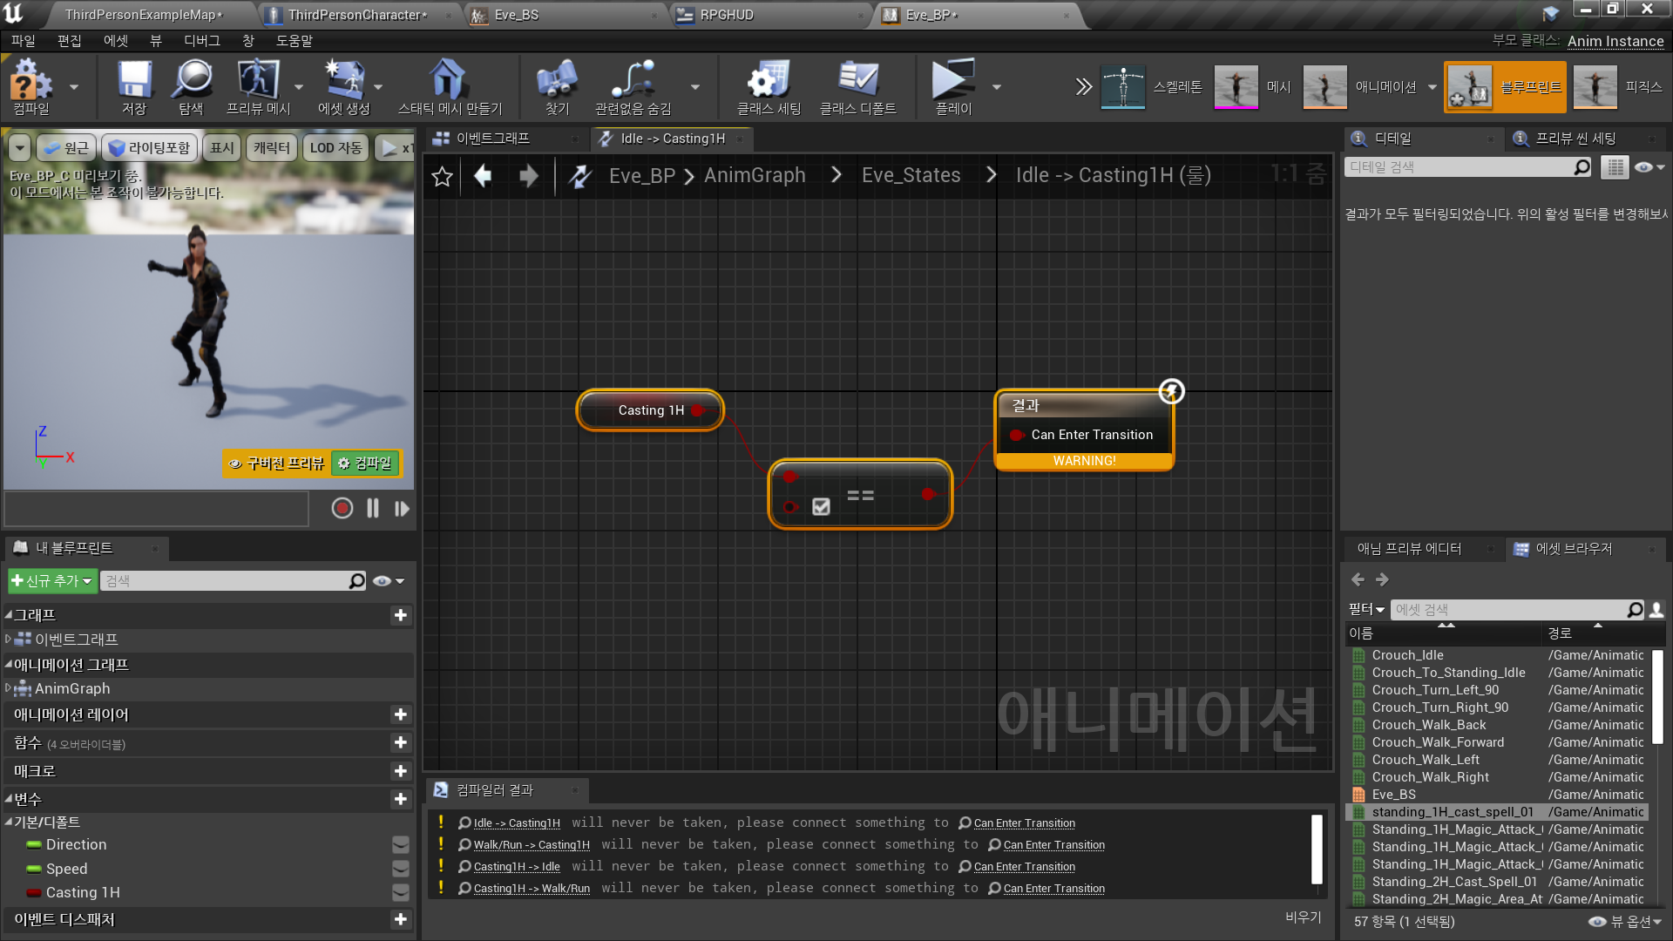Click the preview record button
The width and height of the screenshot is (1673, 941).
click(342, 508)
